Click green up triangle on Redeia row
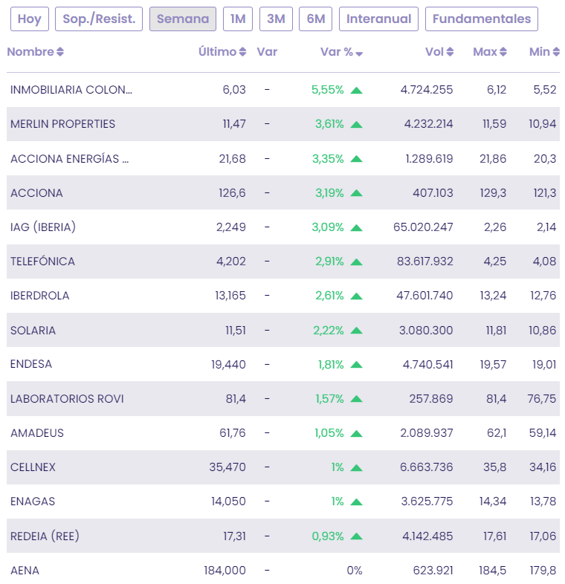 [356, 536]
